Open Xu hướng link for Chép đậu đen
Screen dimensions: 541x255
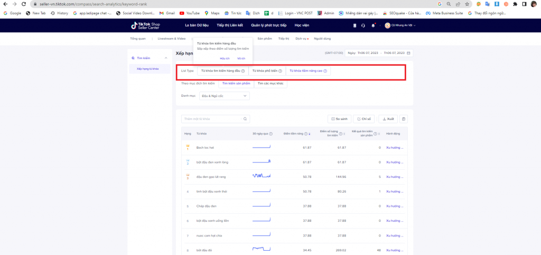[x=394, y=206]
